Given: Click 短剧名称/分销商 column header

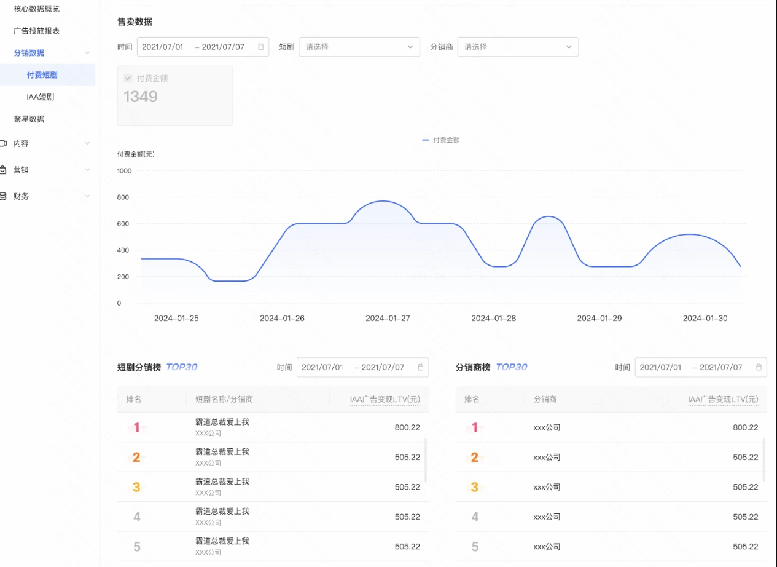Looking at the screenshot, I should (224, 400).
